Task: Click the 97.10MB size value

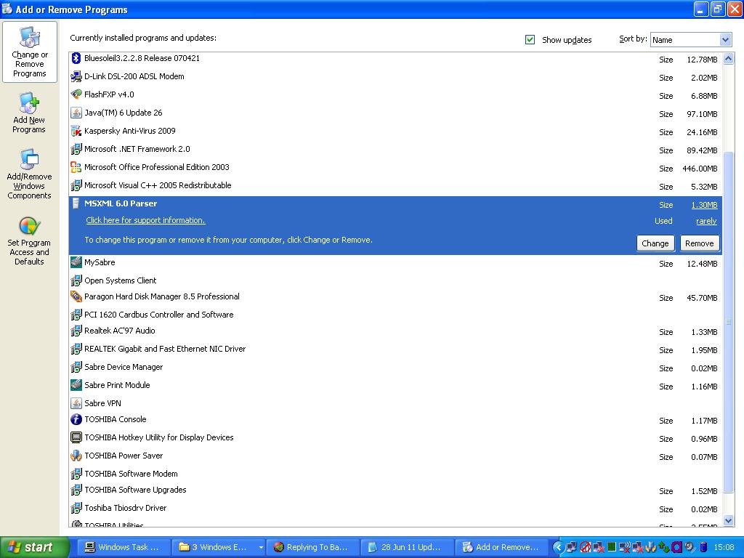Action: (702, 114)
